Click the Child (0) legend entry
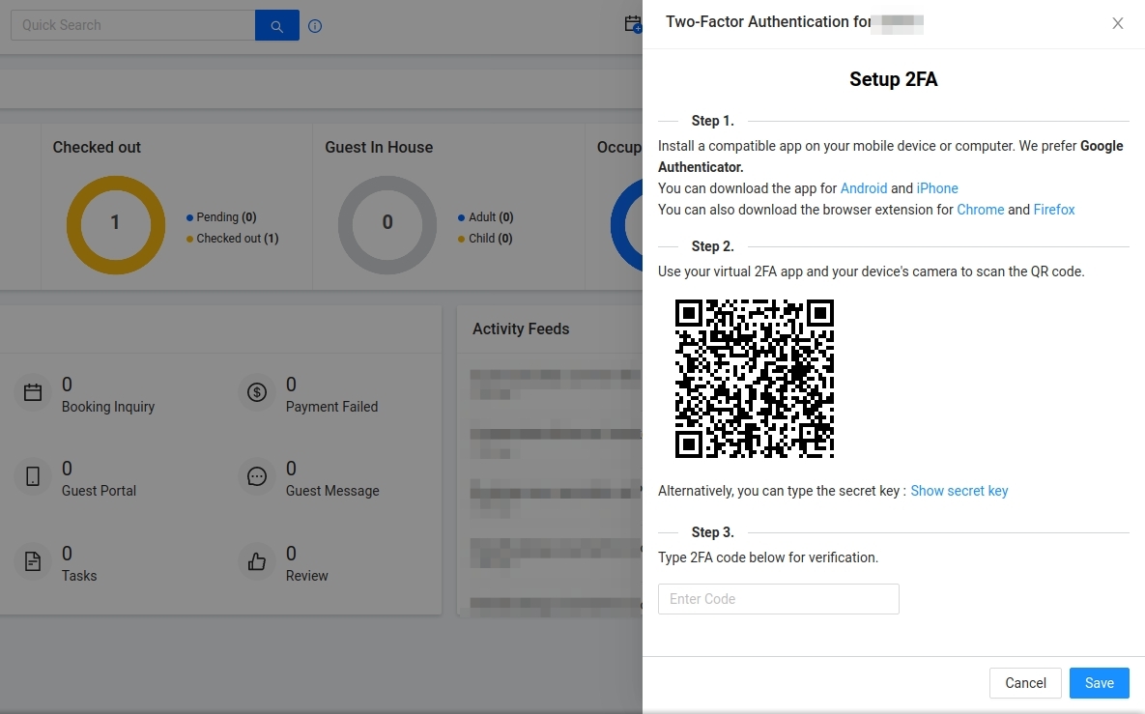The image size is (1145, 714). 485,238
